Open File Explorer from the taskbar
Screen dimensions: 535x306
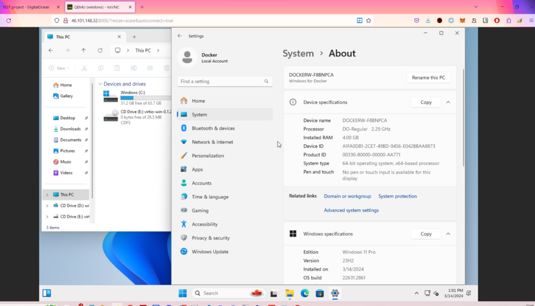pos(289,293)
